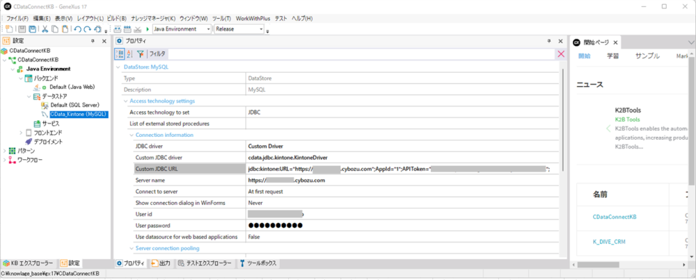Open the ヘルプ(H) menu

click(302, 18)
